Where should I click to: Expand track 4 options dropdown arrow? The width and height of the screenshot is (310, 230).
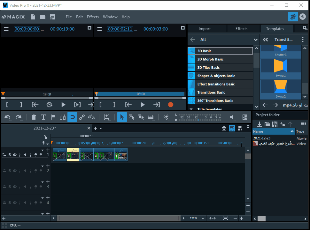pyautogui.click(x=43, y=198)
